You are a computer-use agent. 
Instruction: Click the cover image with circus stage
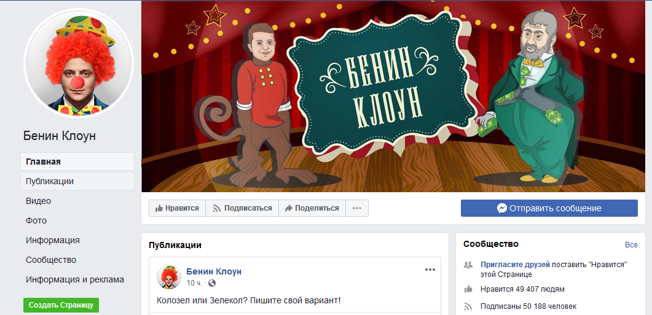click(x=393, y=96)
